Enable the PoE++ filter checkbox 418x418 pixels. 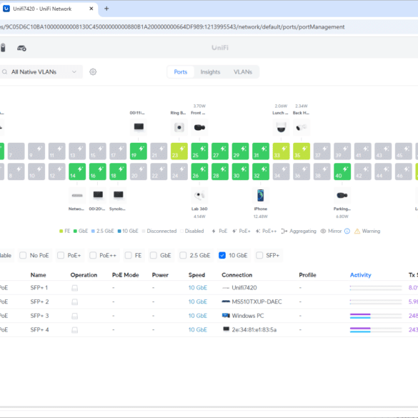pos(93,255)
